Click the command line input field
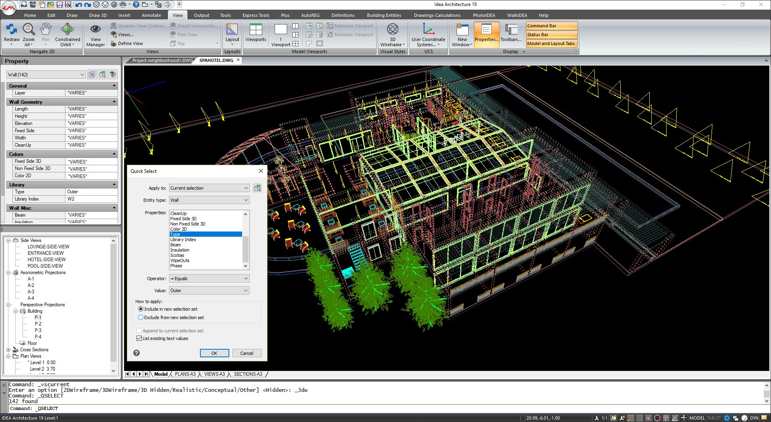Screen dimensions: 771x422 point(385,408)
